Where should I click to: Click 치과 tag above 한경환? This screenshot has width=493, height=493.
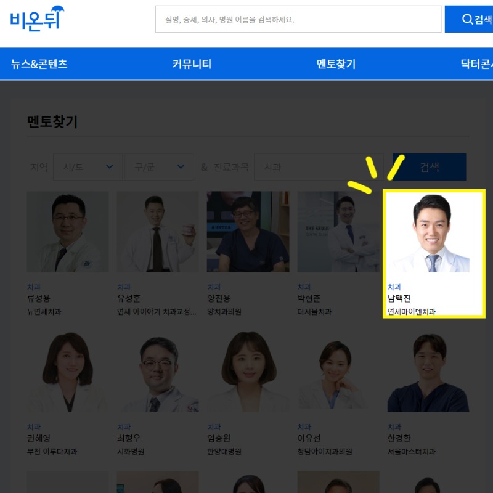tap(394, 426)
